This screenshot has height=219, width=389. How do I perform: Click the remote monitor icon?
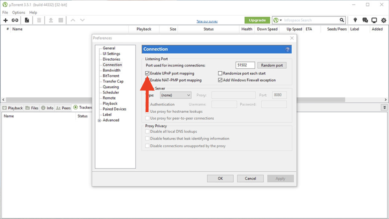point(374,20)
